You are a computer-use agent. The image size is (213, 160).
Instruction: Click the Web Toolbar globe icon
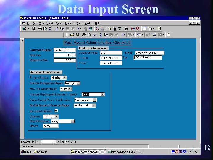coord(91,29)
